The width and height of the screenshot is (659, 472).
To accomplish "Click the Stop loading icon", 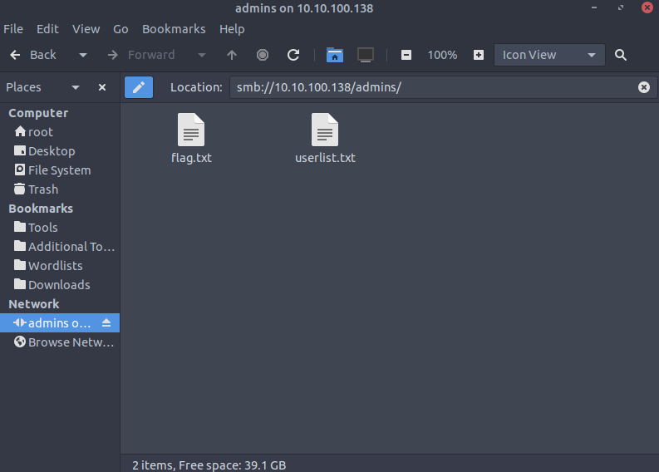I will click(x=263, y=55).
